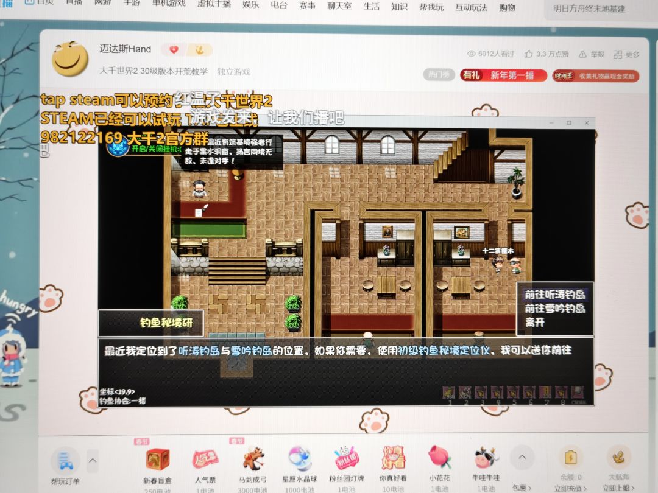Open 娱乐 navigation tab
Image resolution: width=658 pixels, height=493 pixels.
click(250, 5)
